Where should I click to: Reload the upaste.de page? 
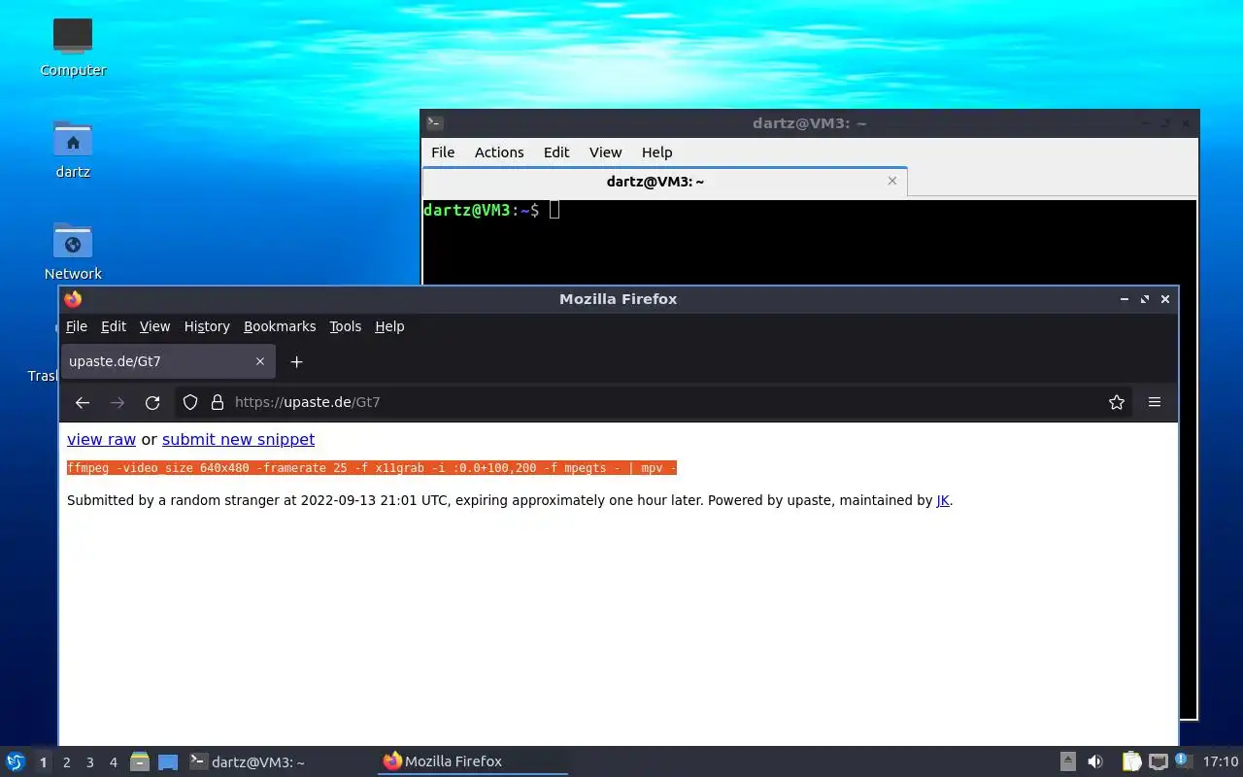[152, 402]
